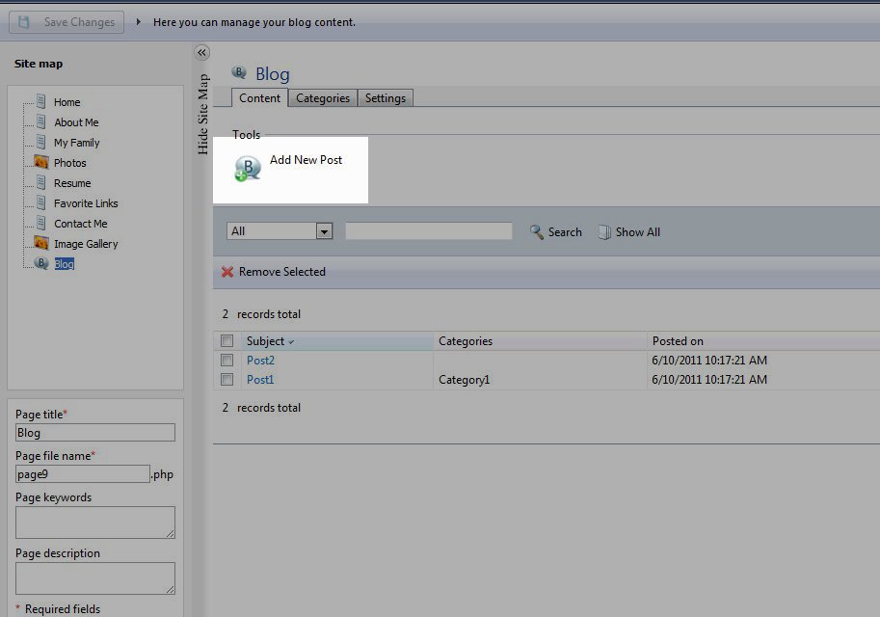Screen dimensions: 880x617
Task: Click the Page keywords text area
Action: coord(94,523)
